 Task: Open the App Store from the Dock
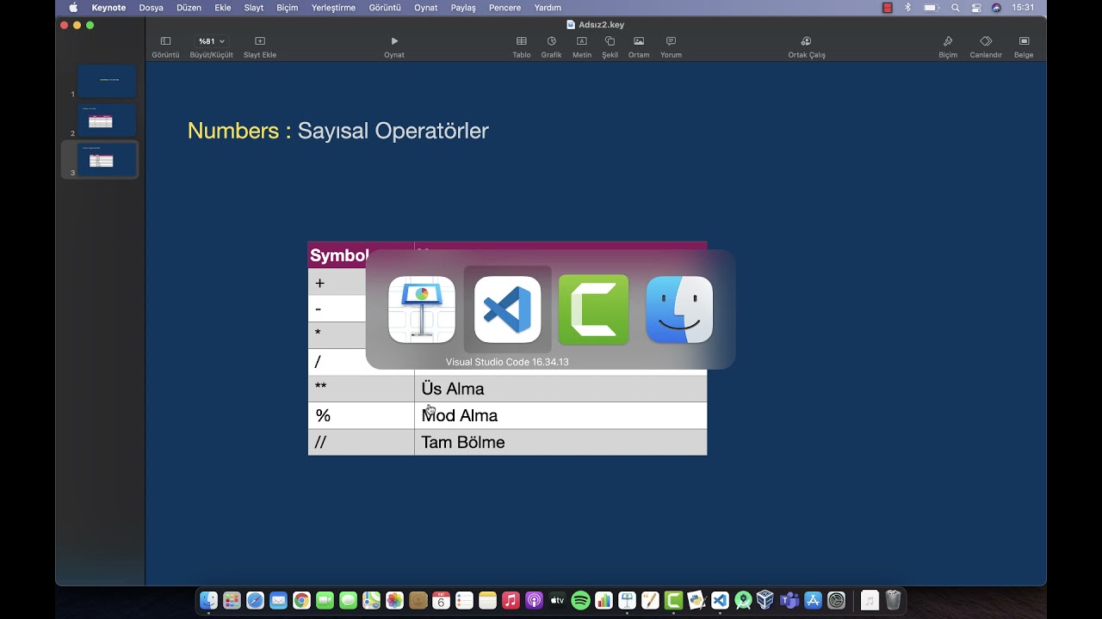[x=813, y=601]
